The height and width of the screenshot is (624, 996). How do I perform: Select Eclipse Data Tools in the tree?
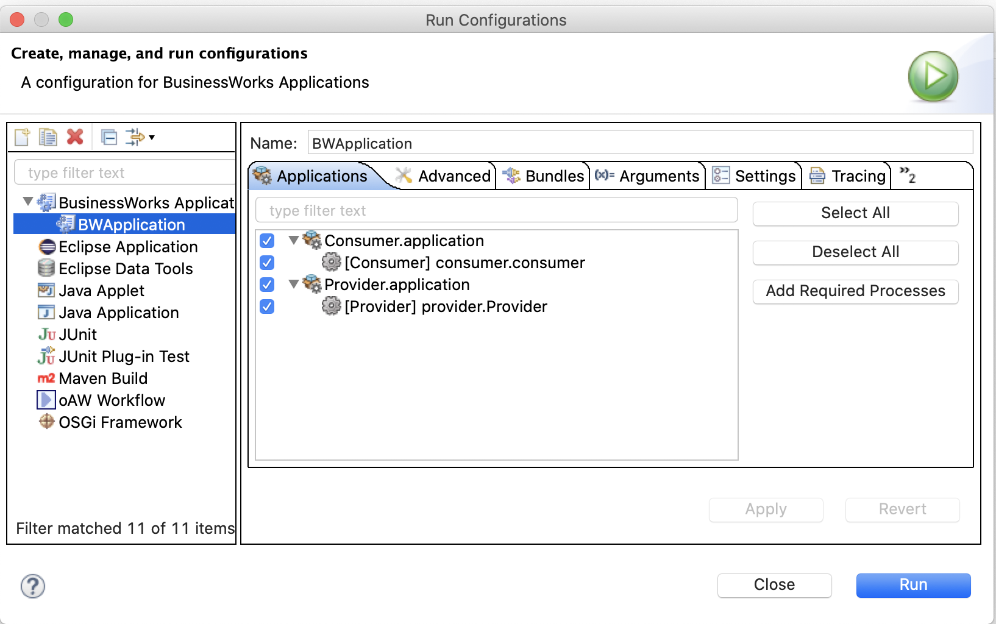coord(126,269)
